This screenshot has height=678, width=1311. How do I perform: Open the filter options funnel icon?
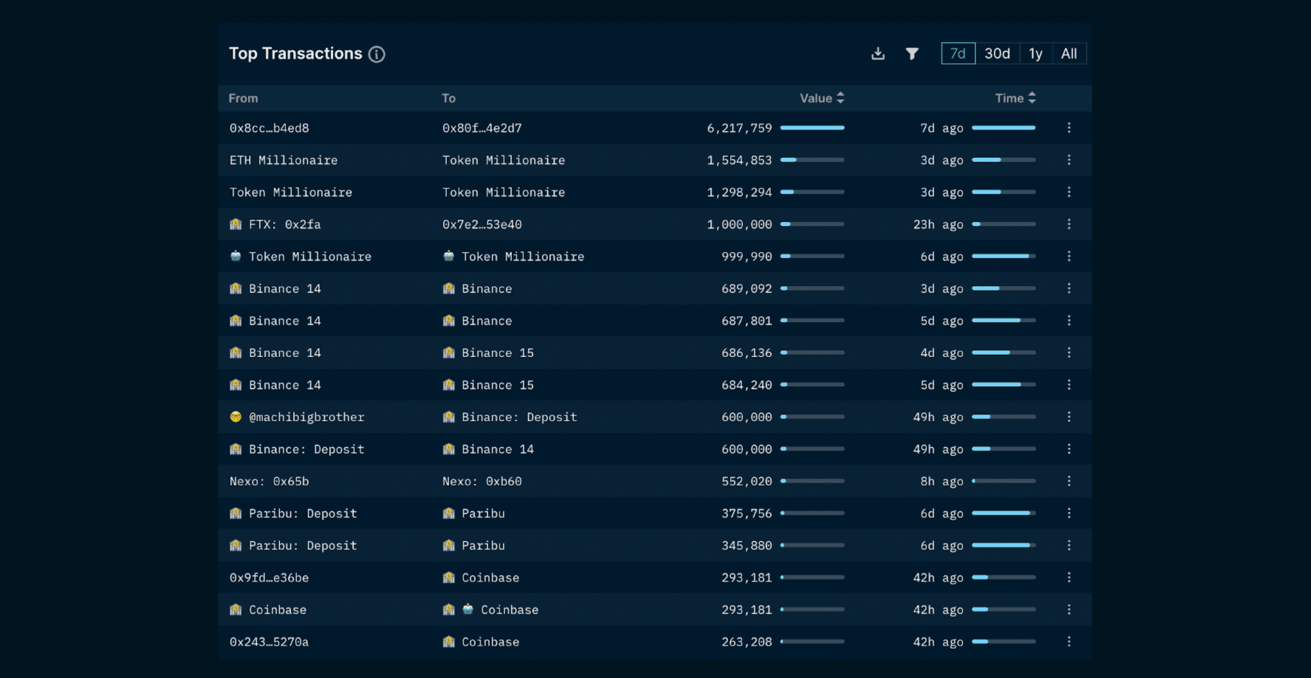(x=912, y=53)
